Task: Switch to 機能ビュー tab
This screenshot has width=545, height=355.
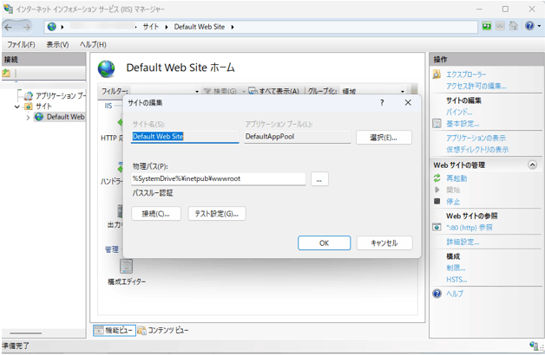Action: [115, 331]
